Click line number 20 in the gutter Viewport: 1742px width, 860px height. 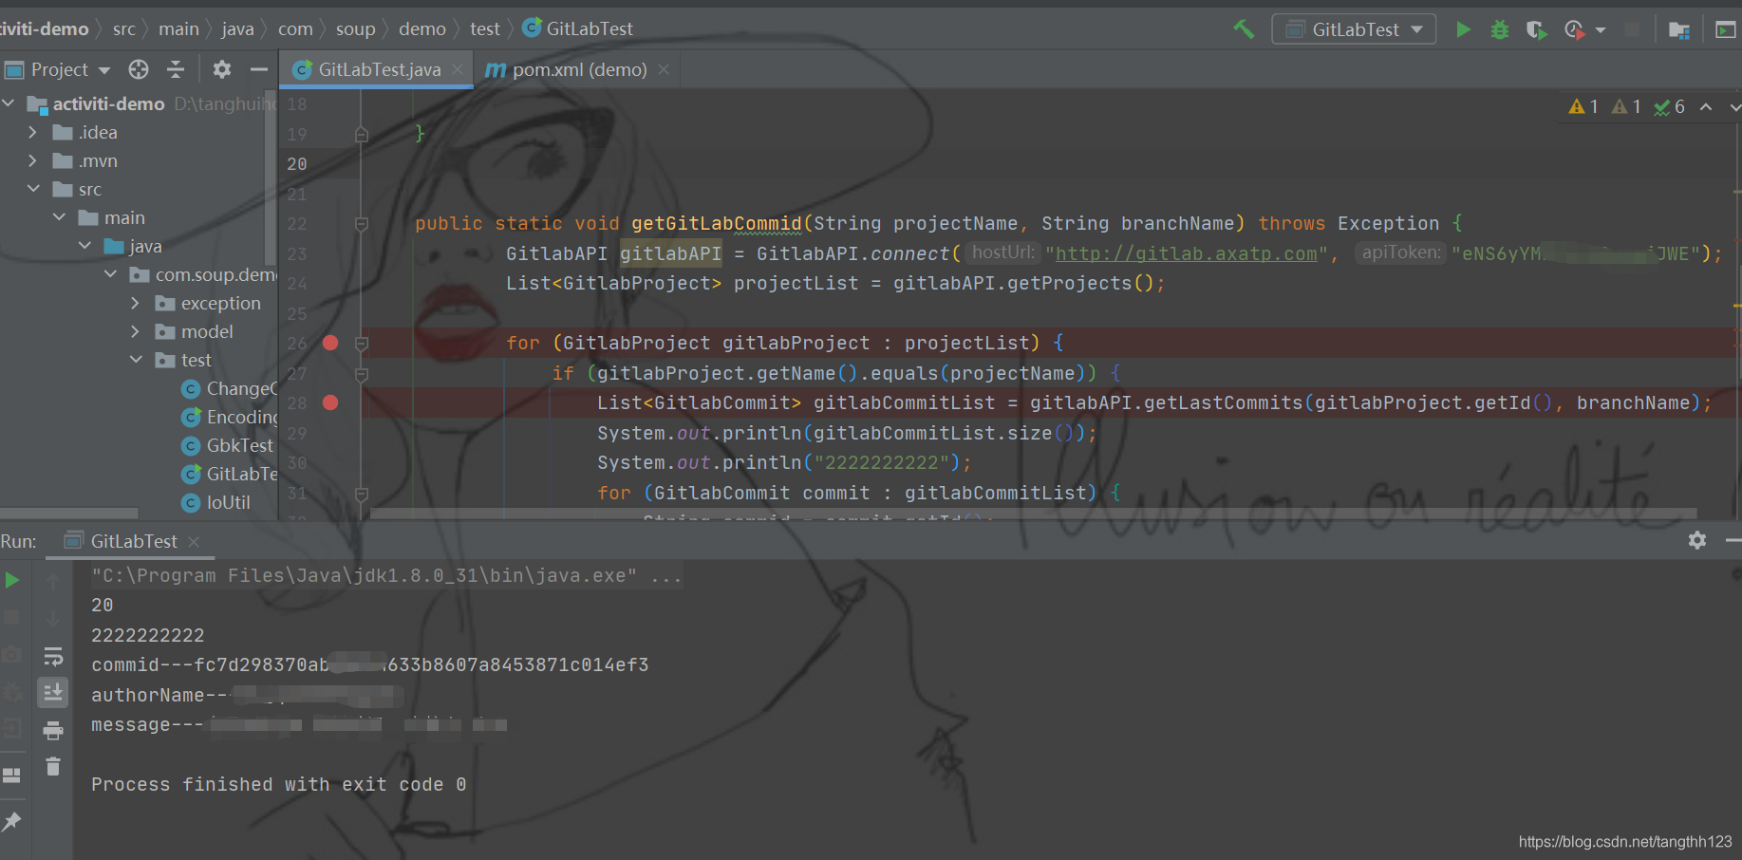pos(297,164)
